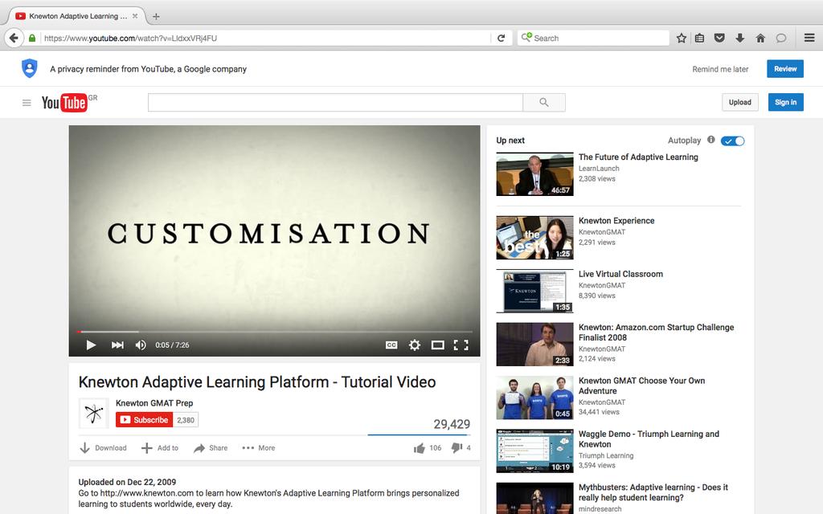The width and height of the screenshot is (823, 514).
Task: Enter full screen mode
Action: click(461, 345)
